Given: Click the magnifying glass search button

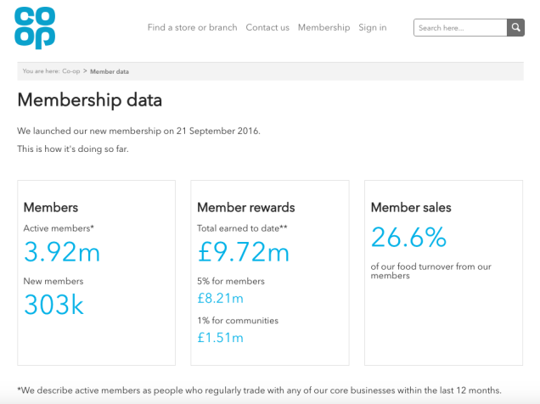Looking at the screenshot, I should coord(515,28).
